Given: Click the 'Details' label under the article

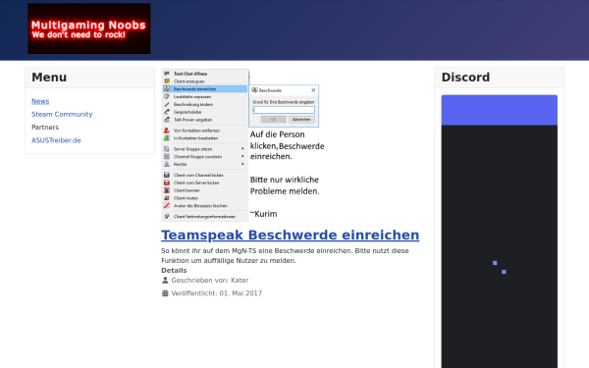Looking at the screenshot, I should [174, 271].
